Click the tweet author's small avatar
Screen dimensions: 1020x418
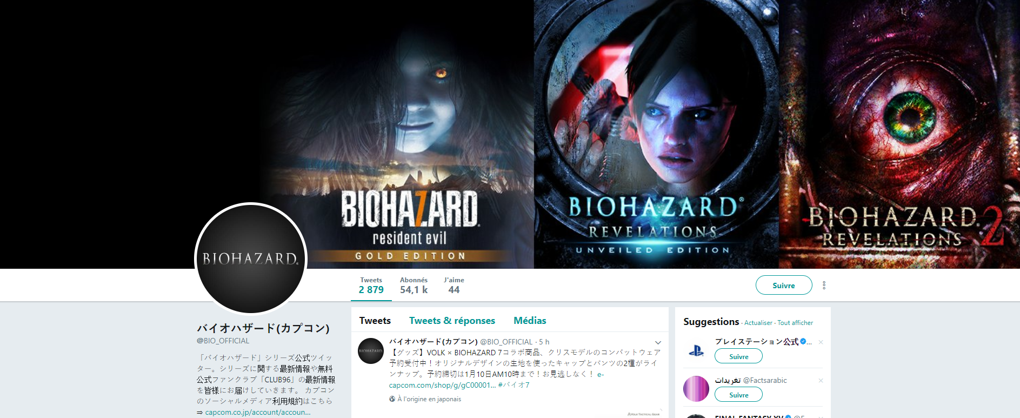(x=371, y=351)
